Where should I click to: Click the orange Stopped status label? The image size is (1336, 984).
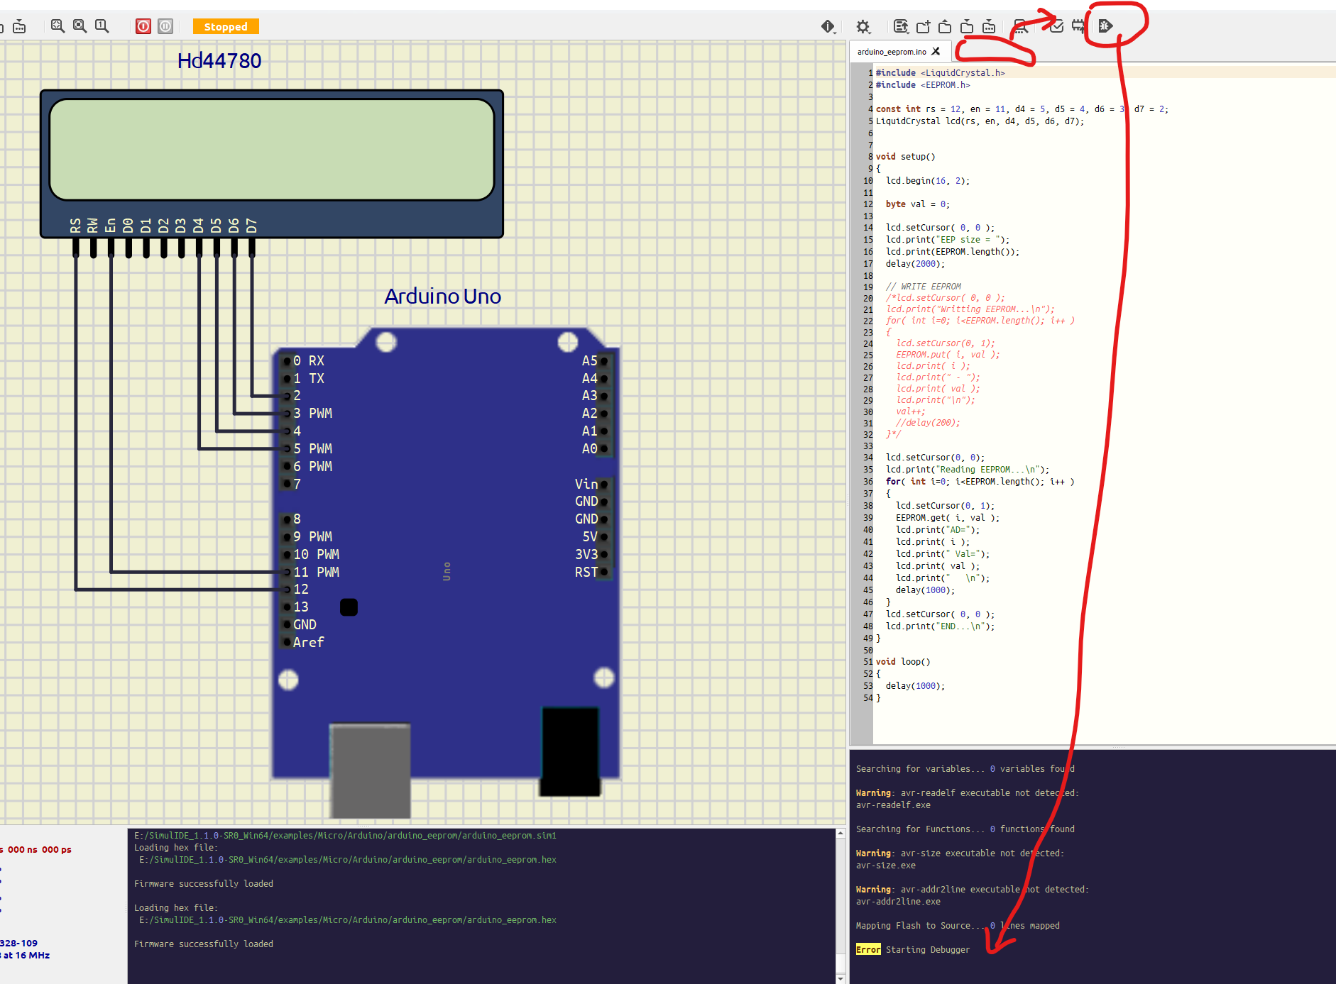point(226,26)
